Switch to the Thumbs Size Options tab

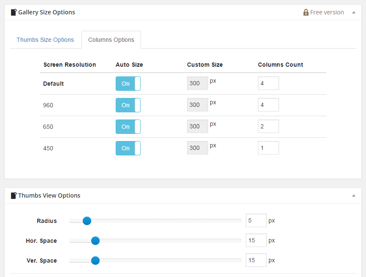[45, 40]
